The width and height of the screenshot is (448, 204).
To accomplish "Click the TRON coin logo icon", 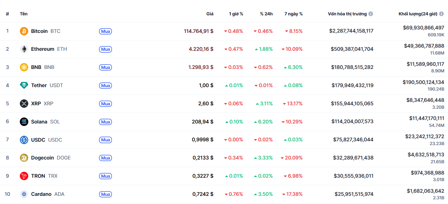I will [x=24, y=176].
